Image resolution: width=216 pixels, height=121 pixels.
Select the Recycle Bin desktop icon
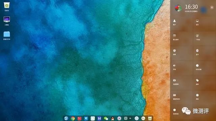(7, 7)
